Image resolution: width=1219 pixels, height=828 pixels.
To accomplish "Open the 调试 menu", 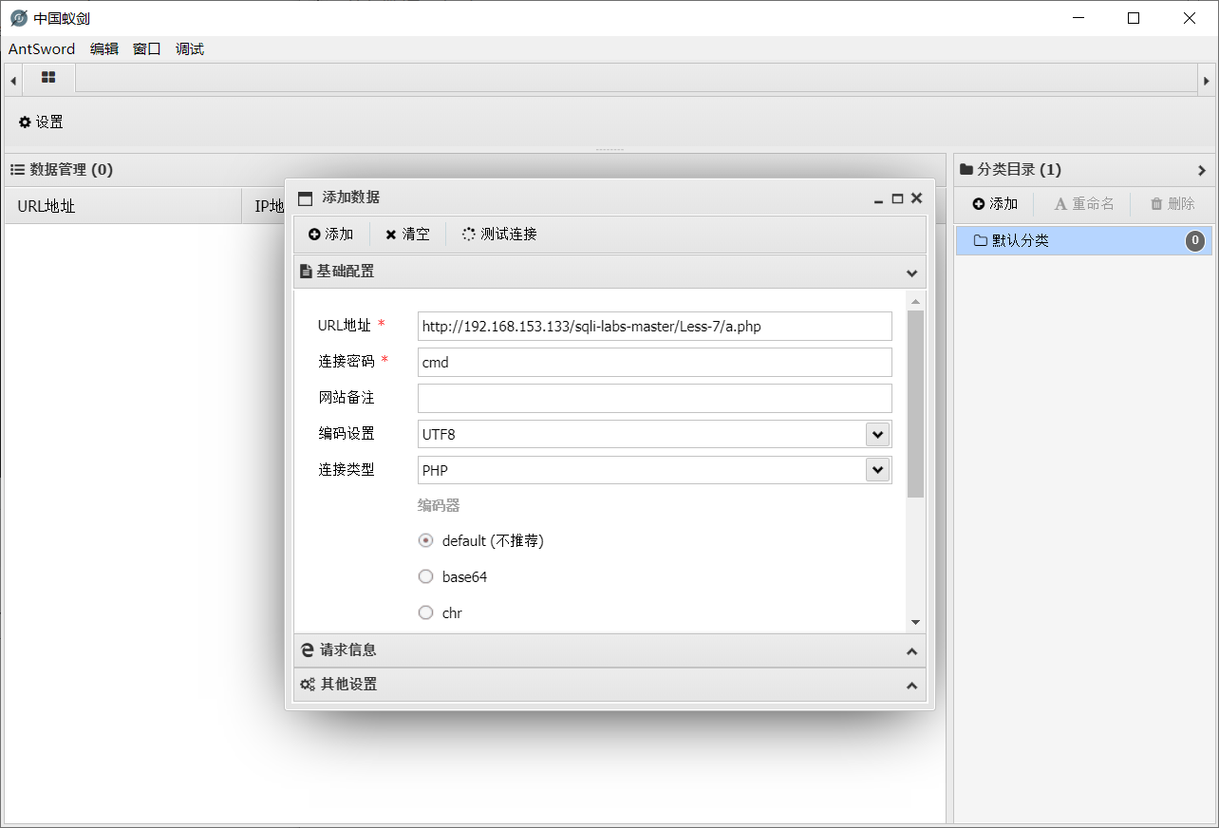I will point(190,49).
